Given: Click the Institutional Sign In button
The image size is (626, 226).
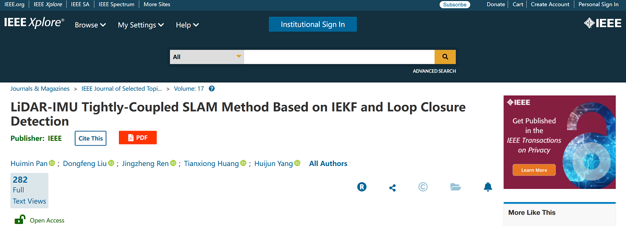Looking at the screenshot, I should [x=312, y=25].
